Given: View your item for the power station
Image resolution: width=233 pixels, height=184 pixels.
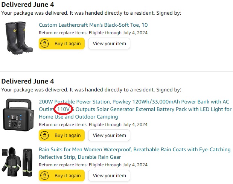Looking at the screenshot, I should point(109,135).
